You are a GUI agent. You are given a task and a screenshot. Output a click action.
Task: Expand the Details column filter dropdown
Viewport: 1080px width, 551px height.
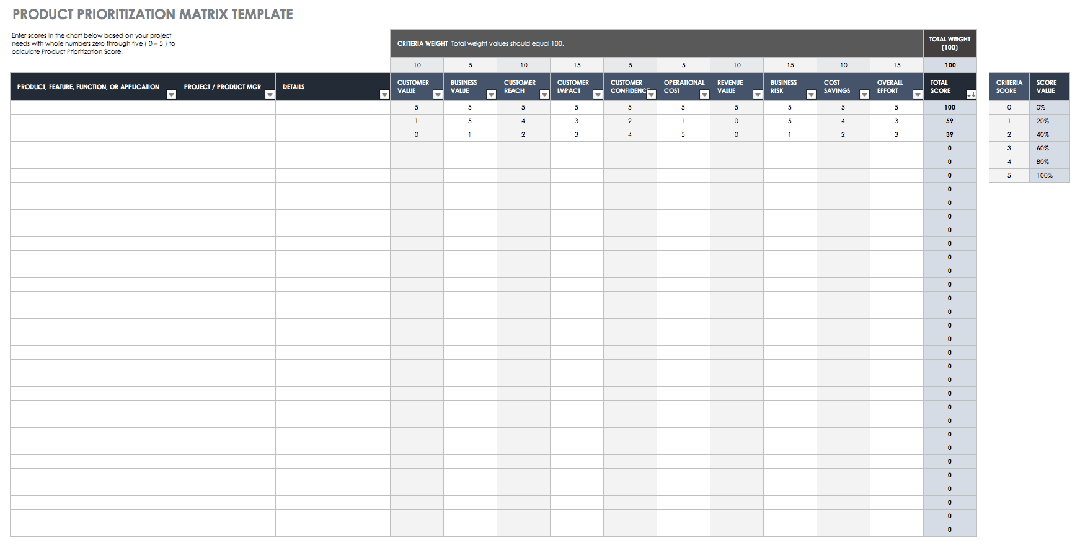(384, 95)
